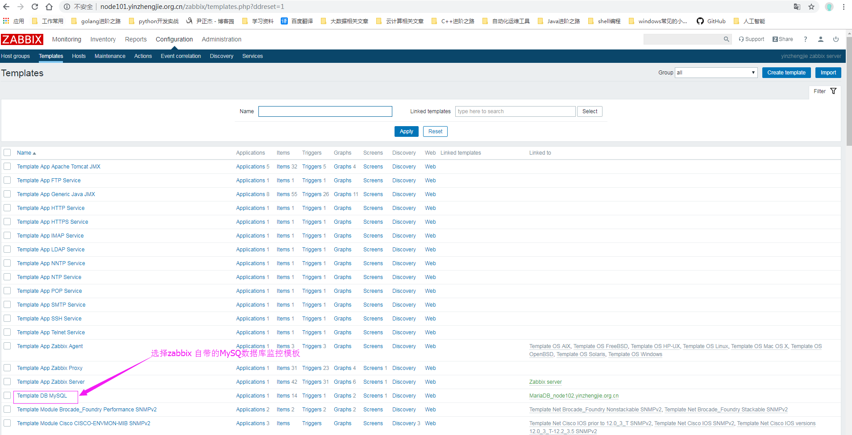Click the site info not-secure icon
This screenshot has width=852, height=435.
pos(67,7)
